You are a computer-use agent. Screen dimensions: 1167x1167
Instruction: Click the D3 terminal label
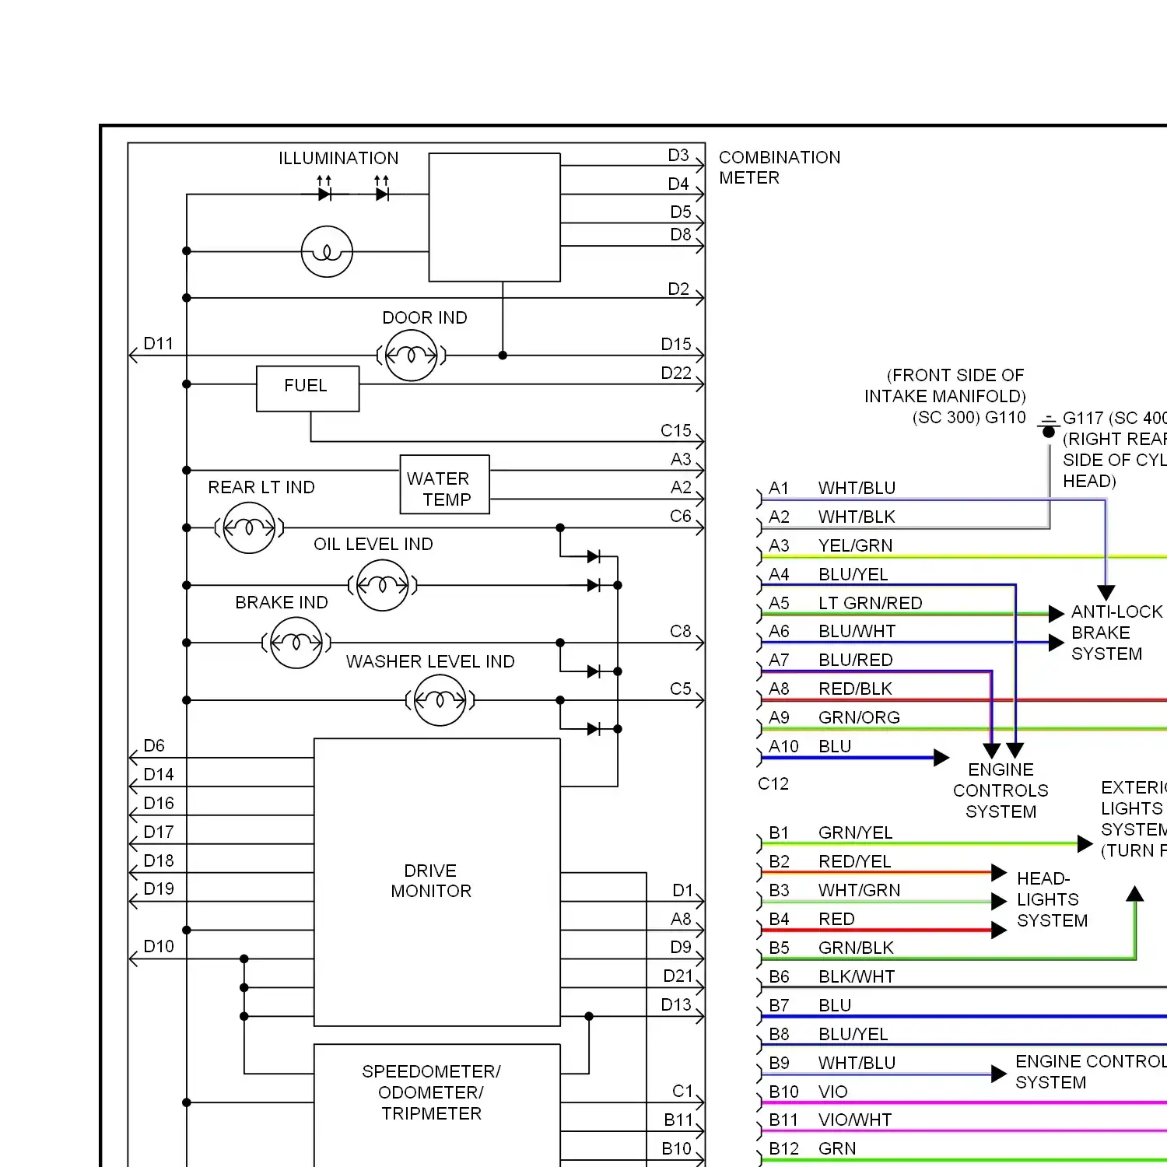point(678,156)
